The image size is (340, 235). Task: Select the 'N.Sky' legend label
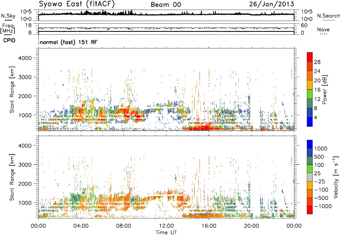[8, 16]
